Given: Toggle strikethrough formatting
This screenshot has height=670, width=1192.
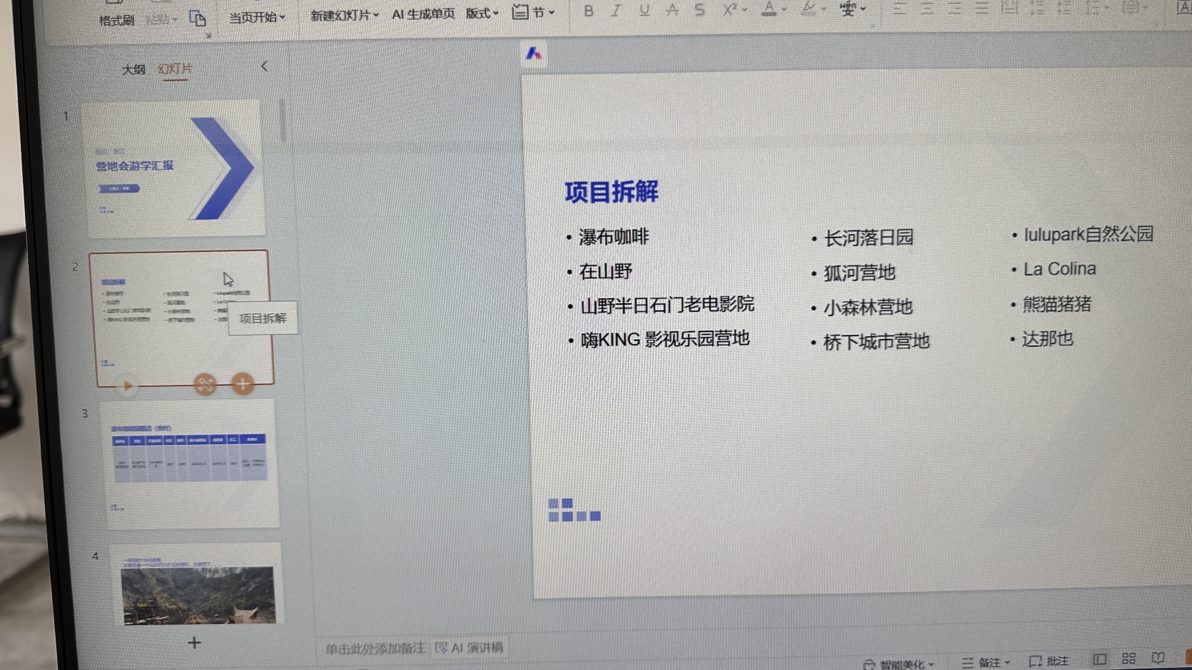Looking at the screenshot, I should coord(672,10).
